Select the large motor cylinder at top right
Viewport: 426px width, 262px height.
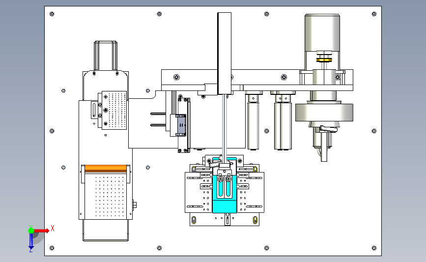tap(322, 32)
